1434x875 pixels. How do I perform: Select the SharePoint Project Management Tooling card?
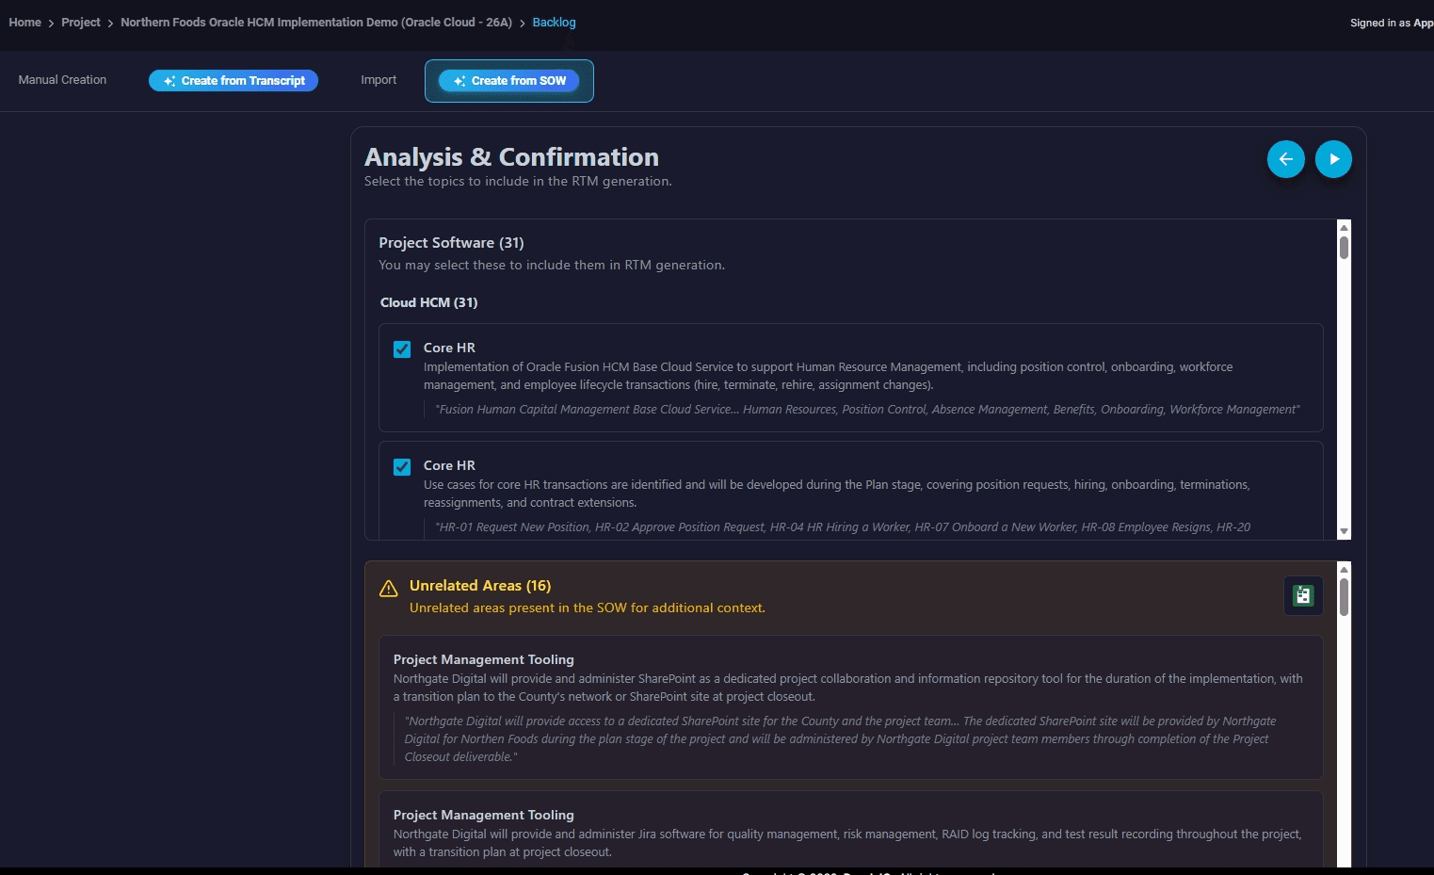851,707
